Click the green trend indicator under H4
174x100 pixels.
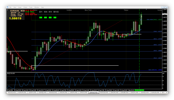pos(45,17)
